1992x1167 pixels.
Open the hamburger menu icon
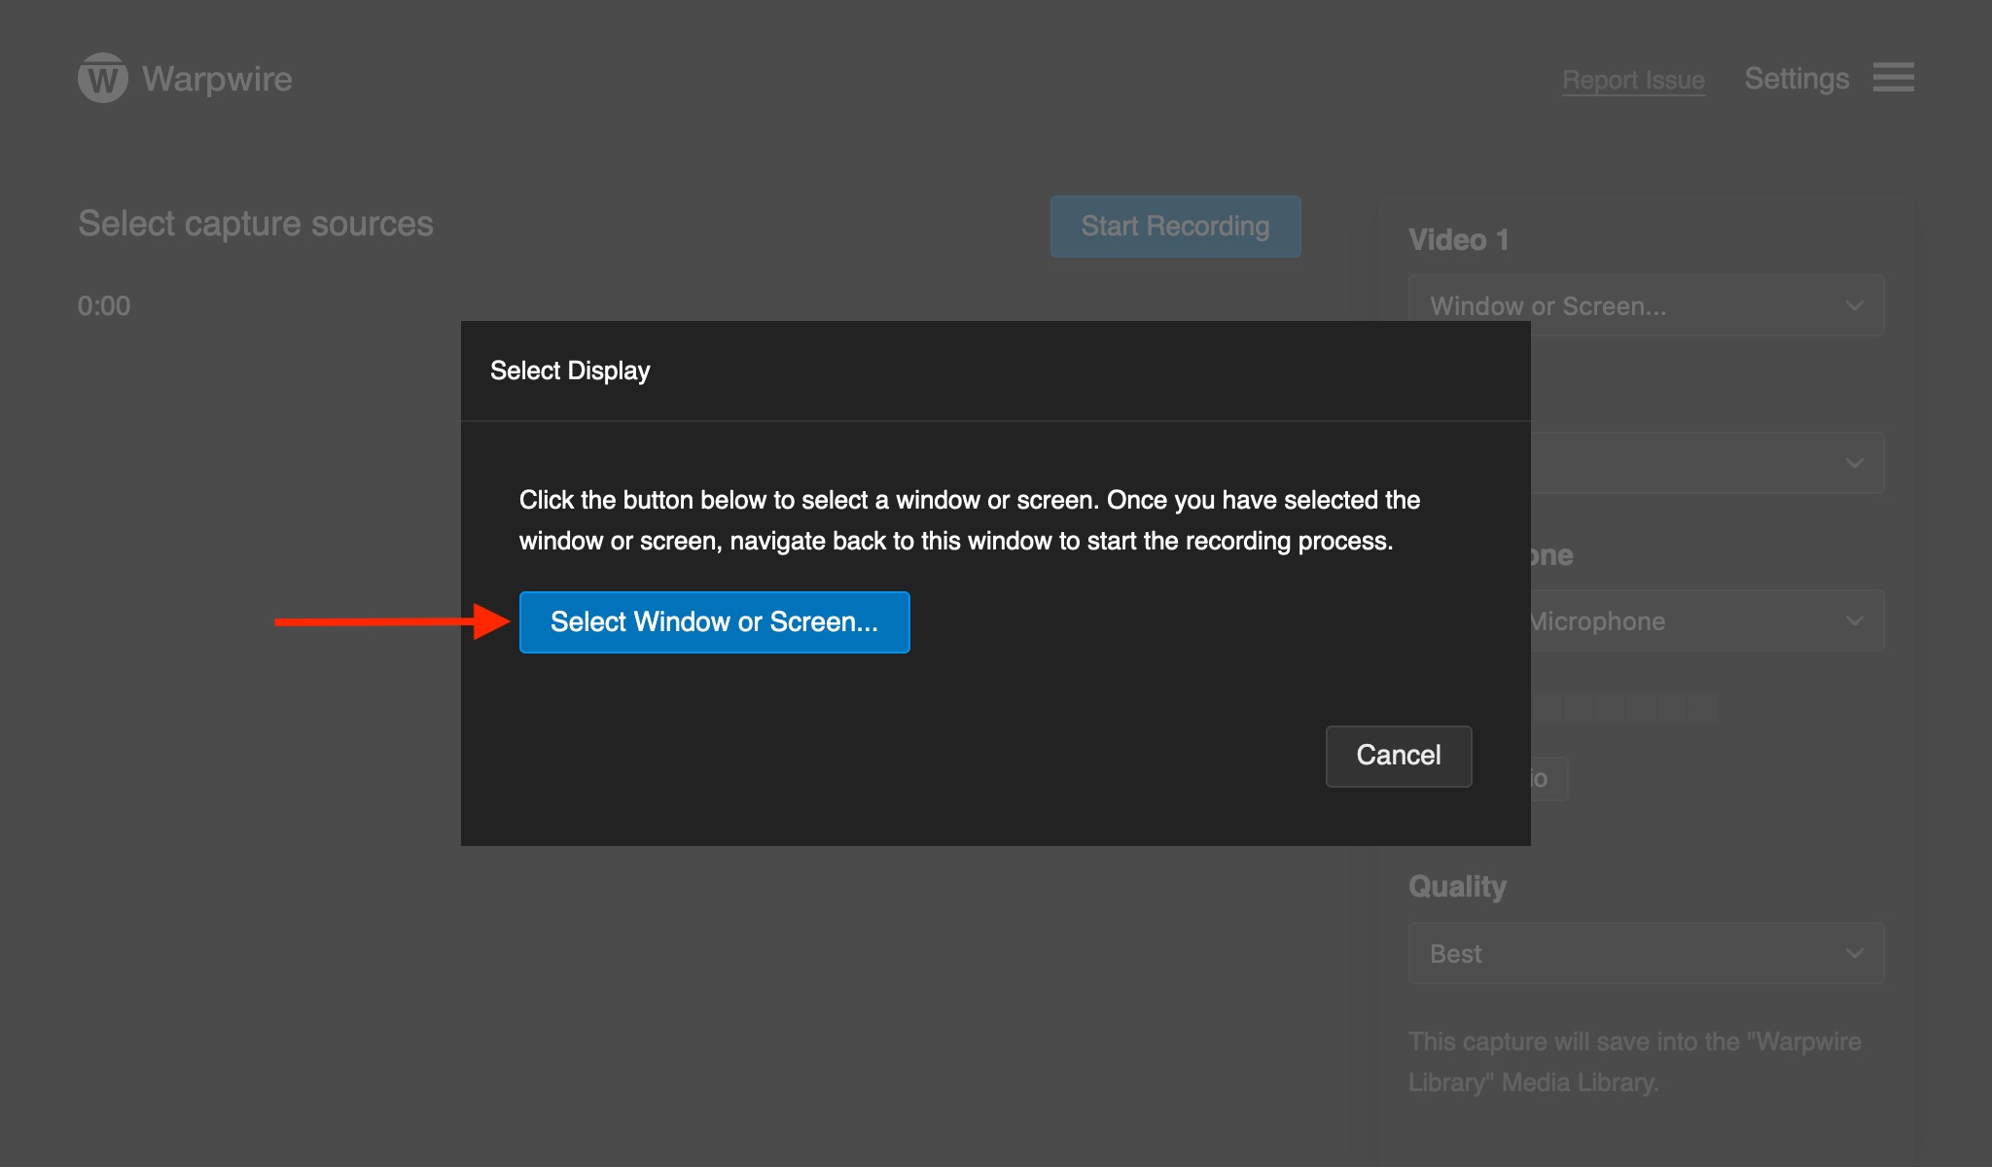[x=1893, y=78]
